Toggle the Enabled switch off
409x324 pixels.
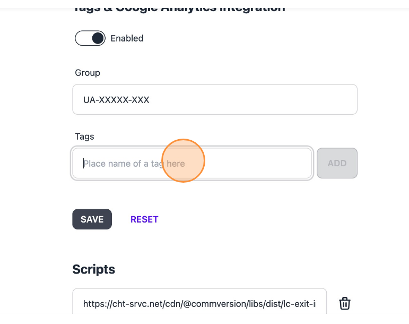point(90,38)
